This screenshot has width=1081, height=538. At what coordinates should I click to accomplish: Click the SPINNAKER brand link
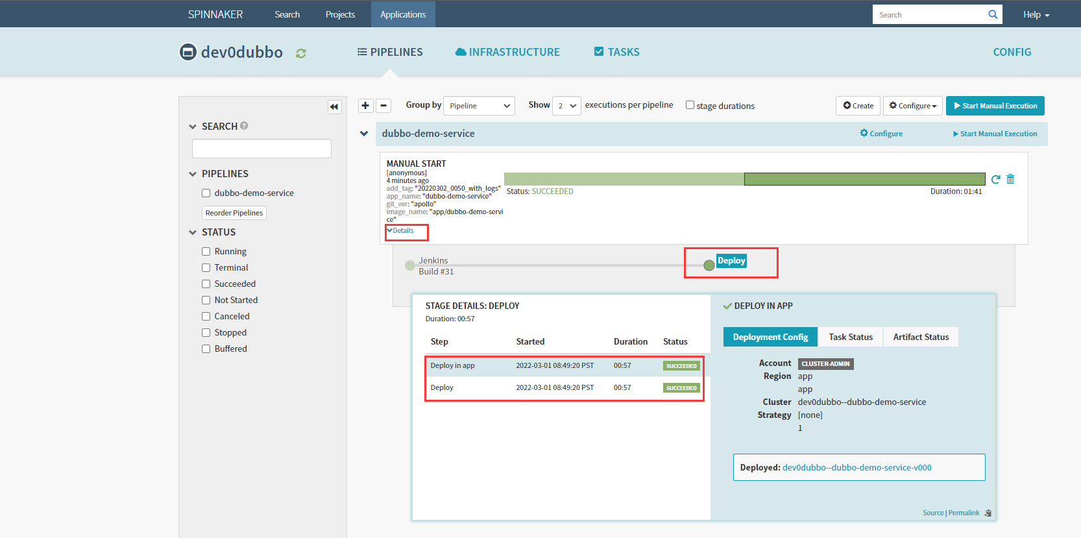pyautogui.click(x=215, y=14)
